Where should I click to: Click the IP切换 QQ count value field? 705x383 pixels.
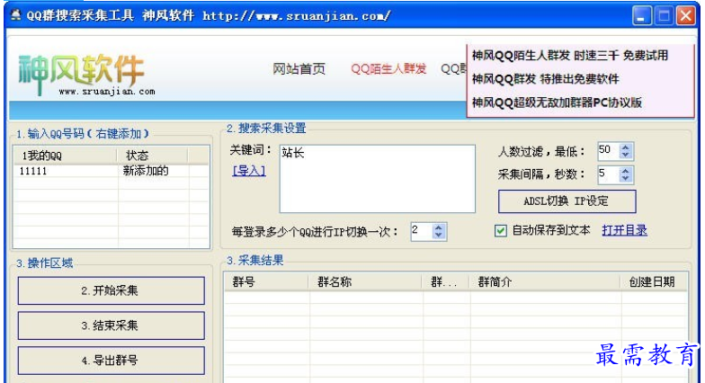point(422,232)
